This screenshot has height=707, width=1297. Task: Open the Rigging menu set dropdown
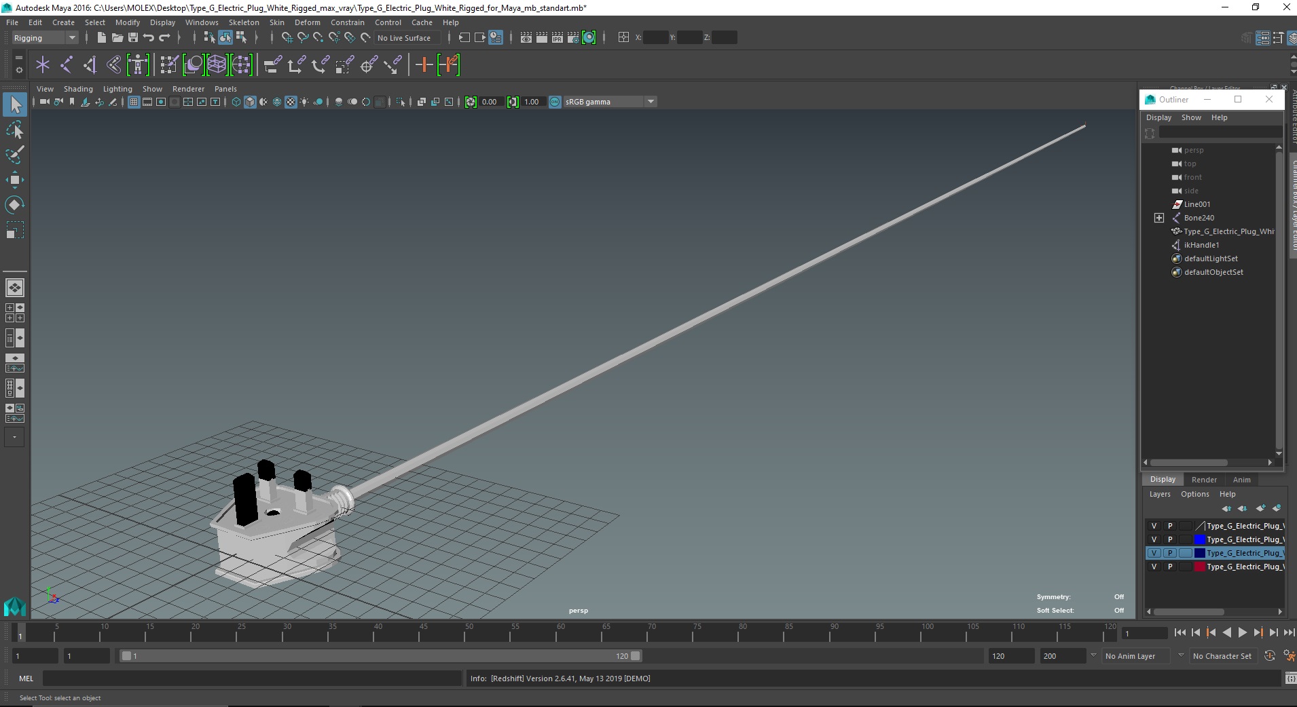45,37
